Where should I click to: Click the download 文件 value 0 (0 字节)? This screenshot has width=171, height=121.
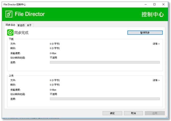tap(55, 44)
